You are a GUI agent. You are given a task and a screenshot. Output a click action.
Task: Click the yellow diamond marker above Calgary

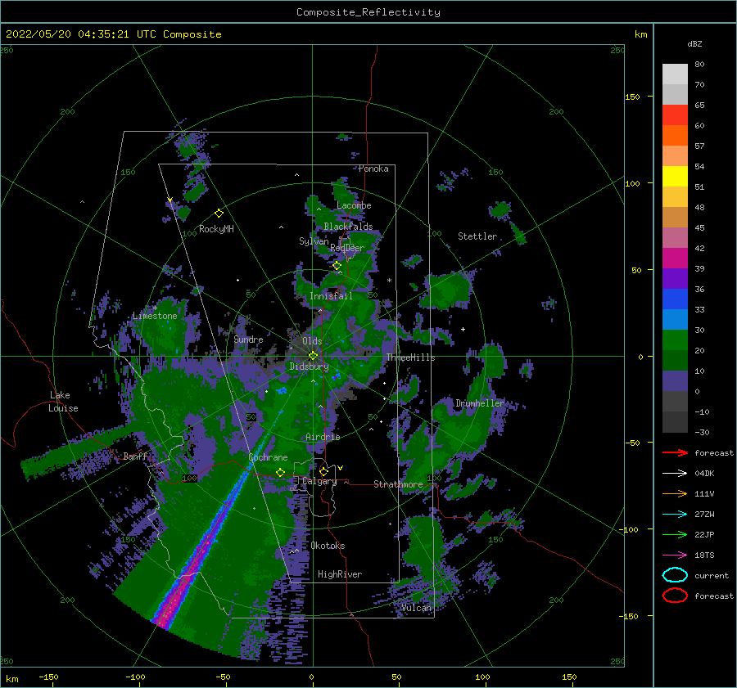click(323, 471)
